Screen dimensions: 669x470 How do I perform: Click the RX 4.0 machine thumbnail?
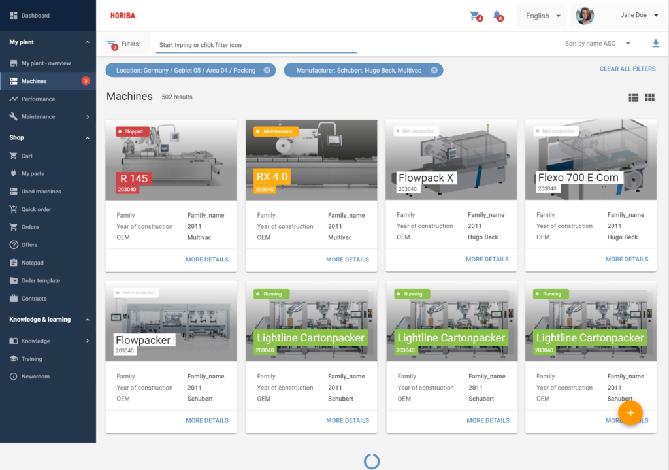coord(311,159)
